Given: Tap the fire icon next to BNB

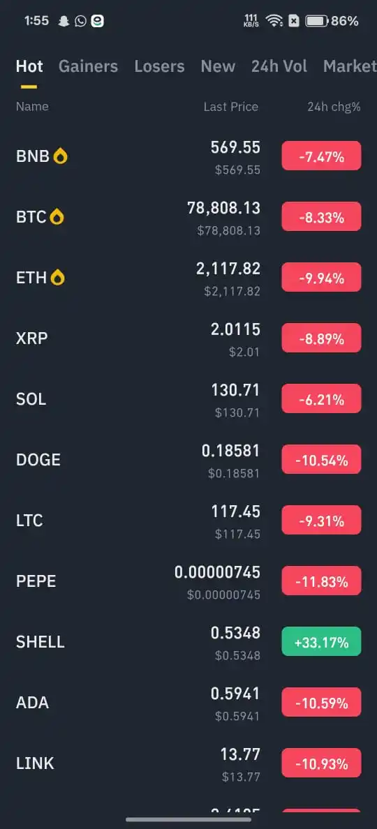Looking at the screenshot, I should tap(60, 156).
